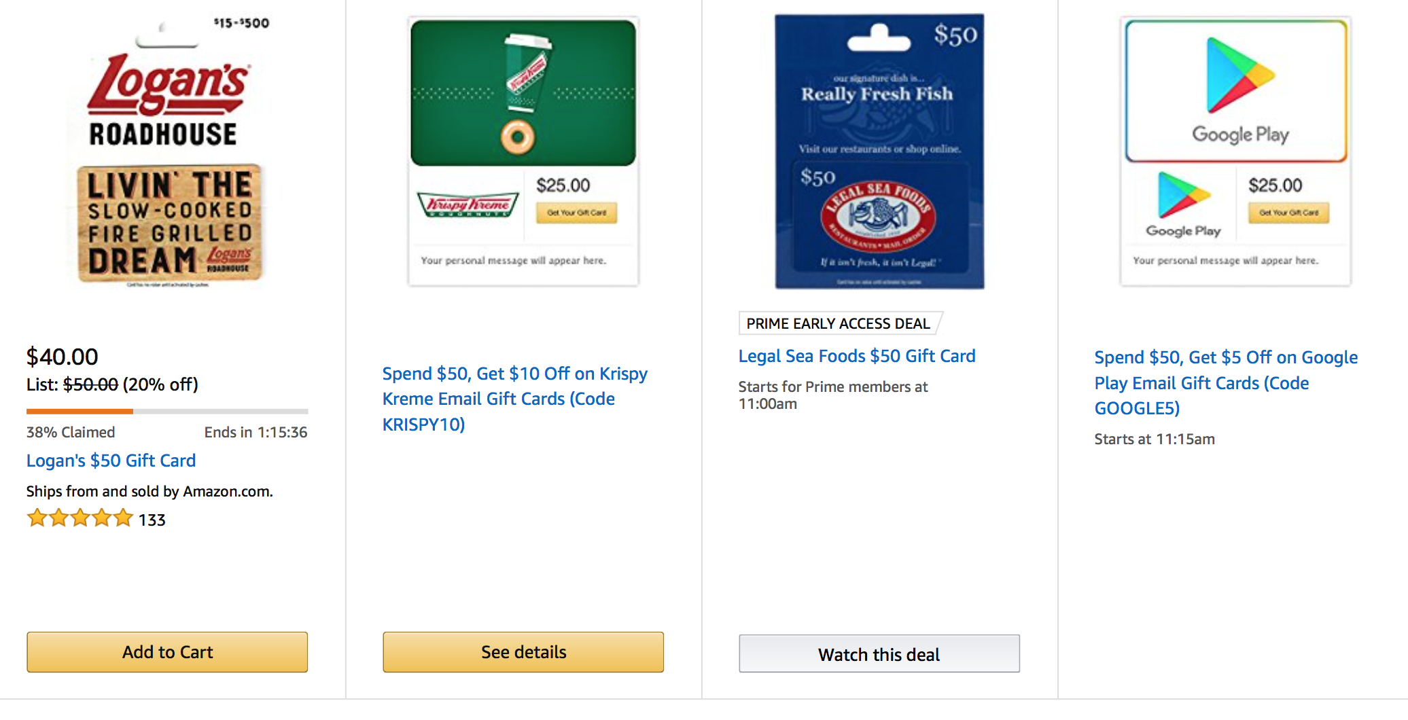The width and height of the screenshot is (1408, 720).
Task: Click the Legal Sea Foods fish emblem
Action: 879,217
